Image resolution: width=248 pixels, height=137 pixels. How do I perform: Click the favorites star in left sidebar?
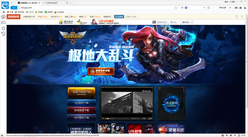click(x=3, y=28)
